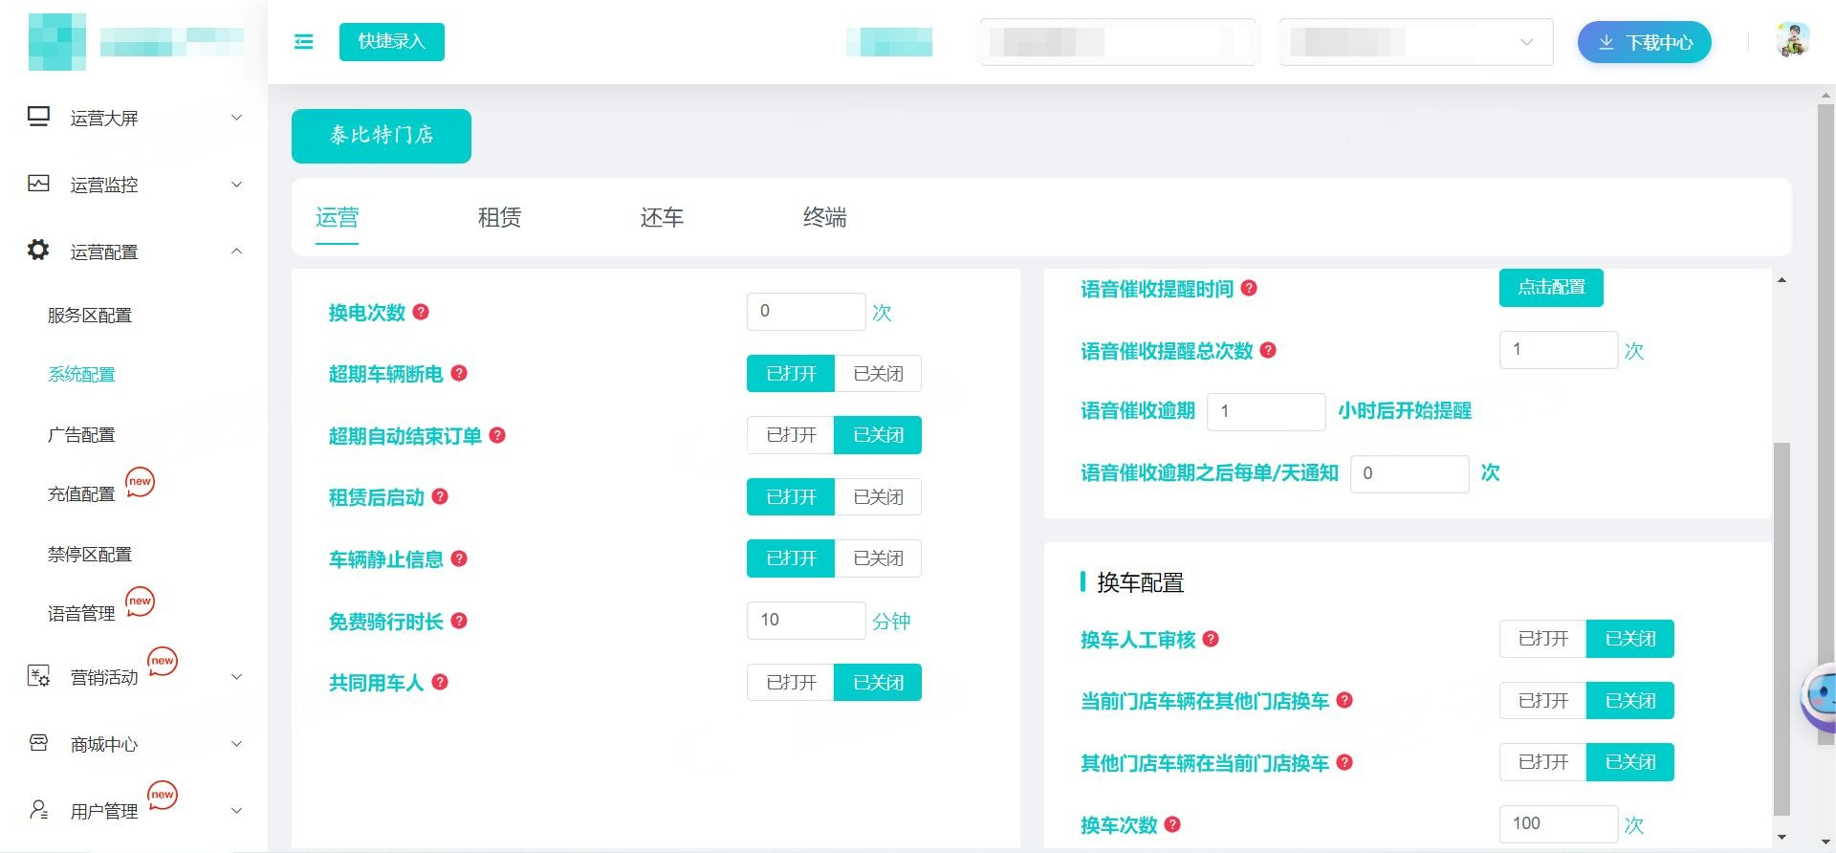The width and height of the screenshot is (1836, 853).
Task: Expand the 营销活动 menu chevron
Action: tap(237, 677)
